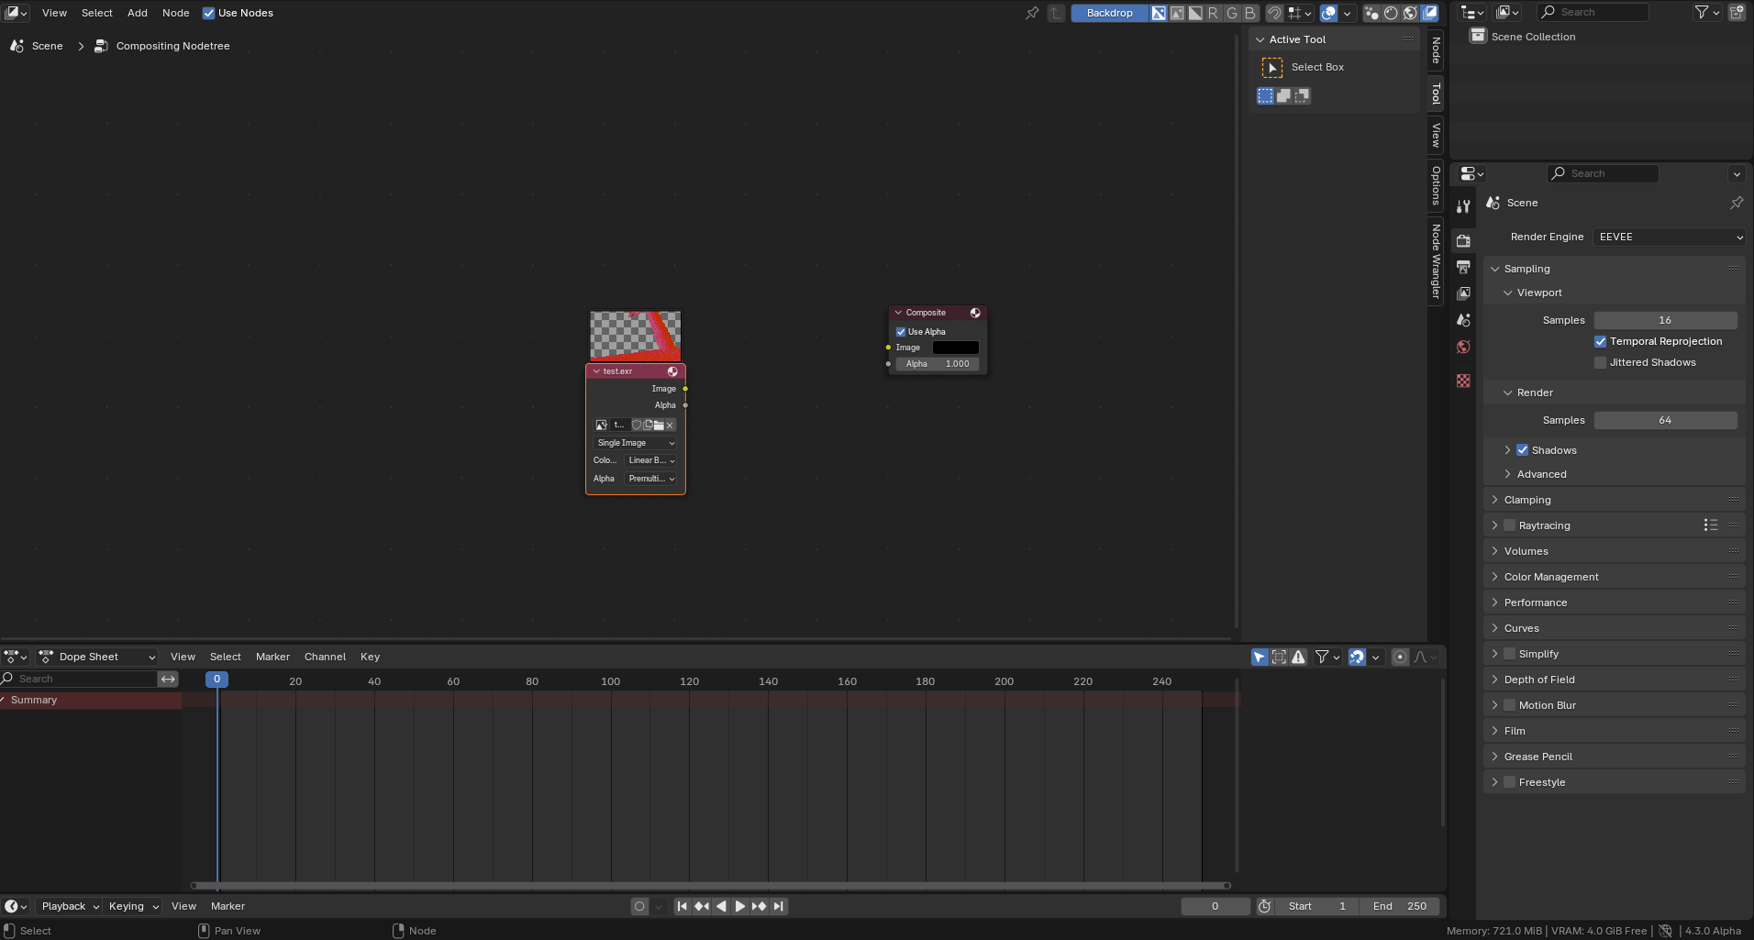Screen dimensions: 1754x940
Task: Toggle the Use Nodes checkbox
Action: point(208,13)
